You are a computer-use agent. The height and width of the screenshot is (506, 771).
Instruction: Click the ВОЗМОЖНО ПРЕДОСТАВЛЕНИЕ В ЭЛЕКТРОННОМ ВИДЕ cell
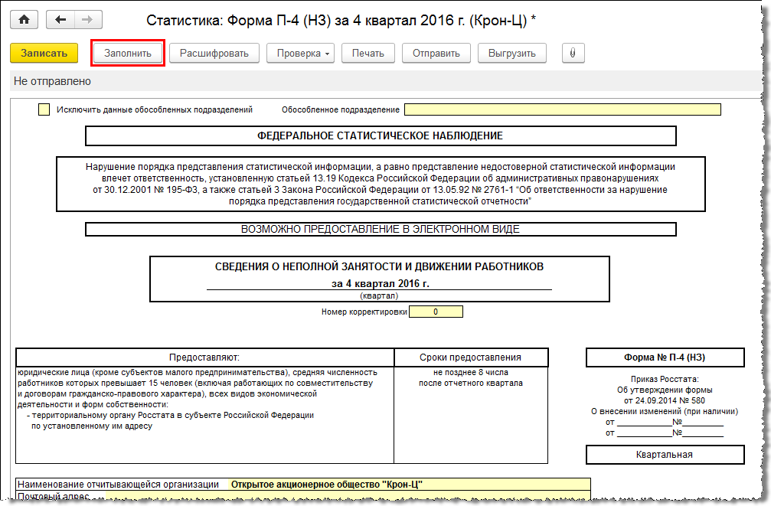(381, 229)
